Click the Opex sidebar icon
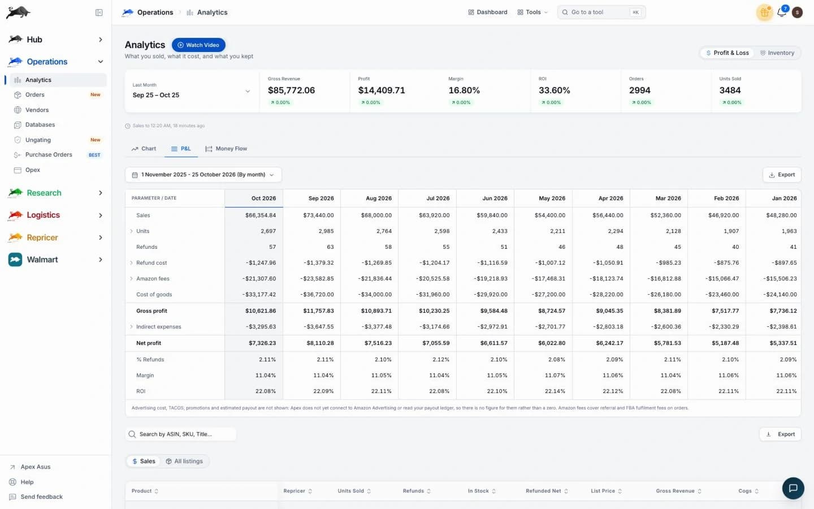The height and width of the screenshot is (509, 814). coord(18,170)
